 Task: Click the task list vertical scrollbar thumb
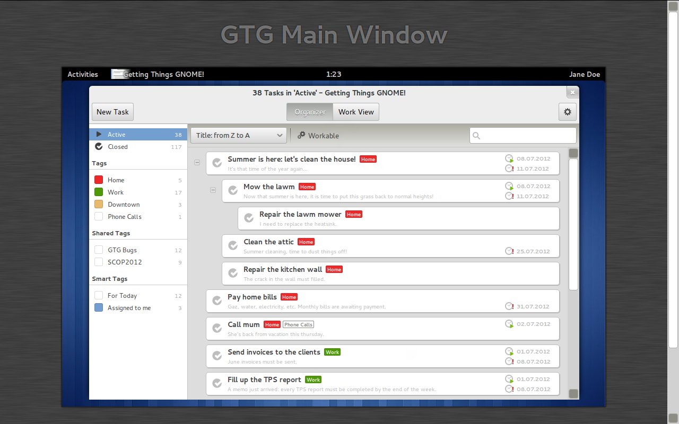[573, 225]
